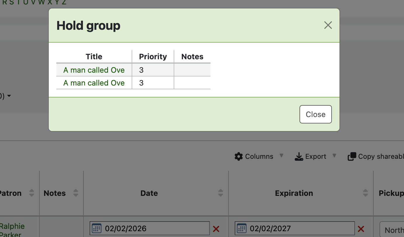Expand the Columns dropdown arrow

coord(281,156)
